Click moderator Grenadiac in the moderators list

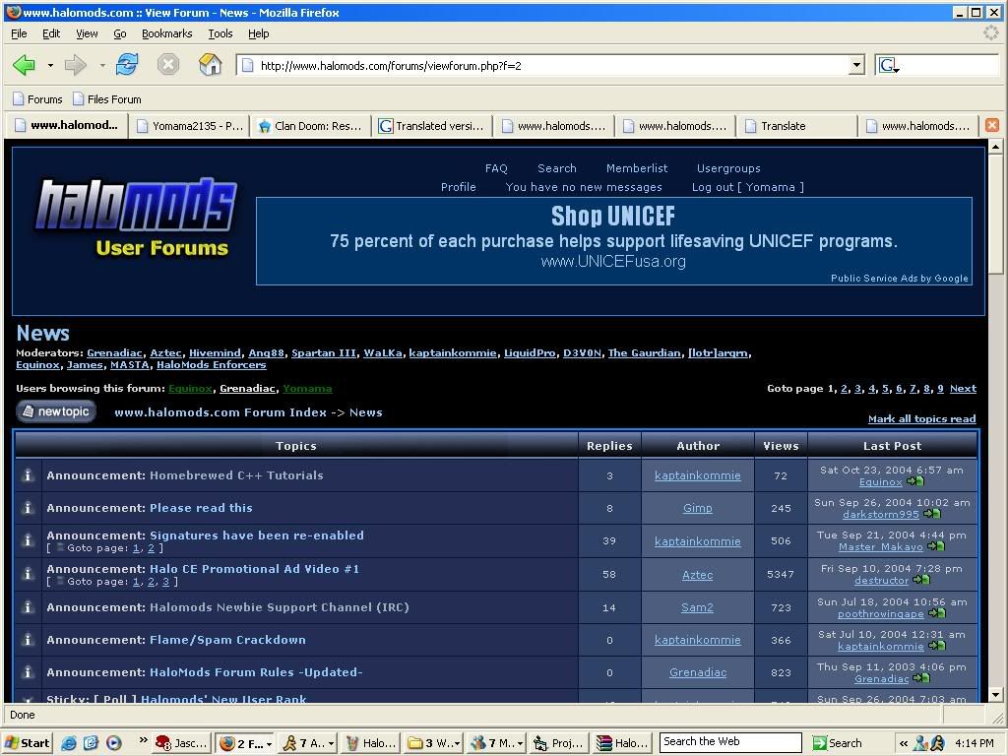click(x=114, y=353)
